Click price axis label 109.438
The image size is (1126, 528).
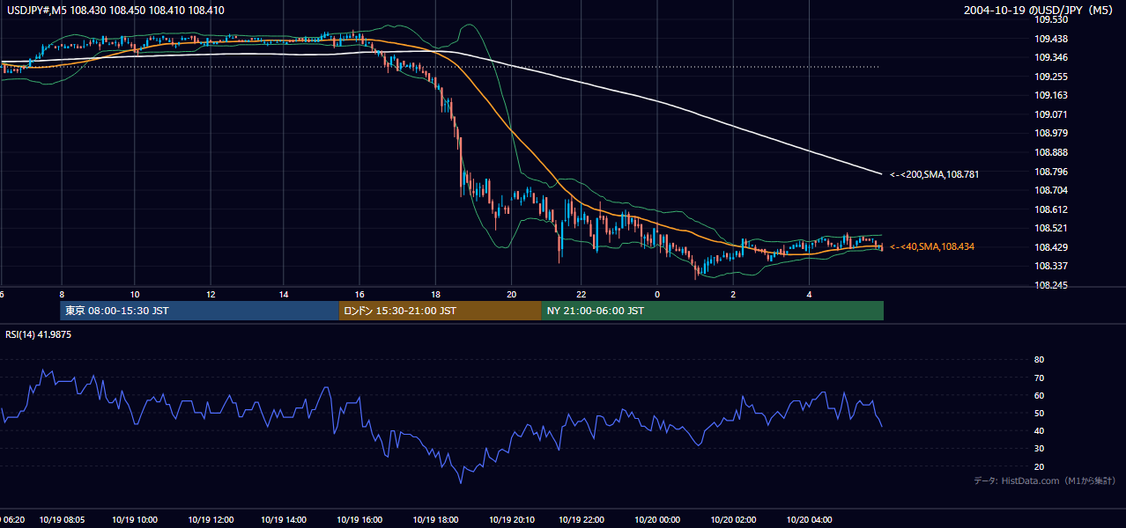click(1050, 39)
